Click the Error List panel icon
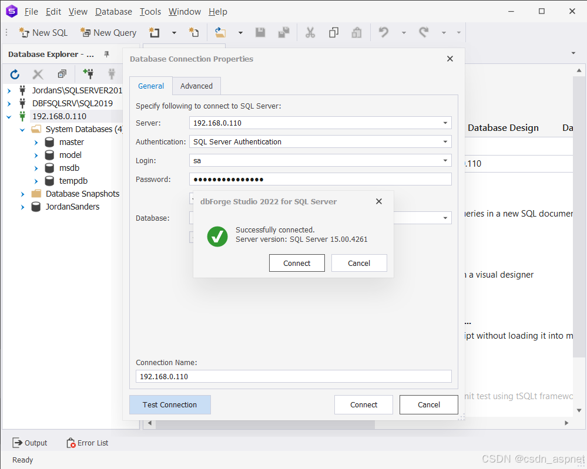587x469 pixels. [x=71, y=443]
